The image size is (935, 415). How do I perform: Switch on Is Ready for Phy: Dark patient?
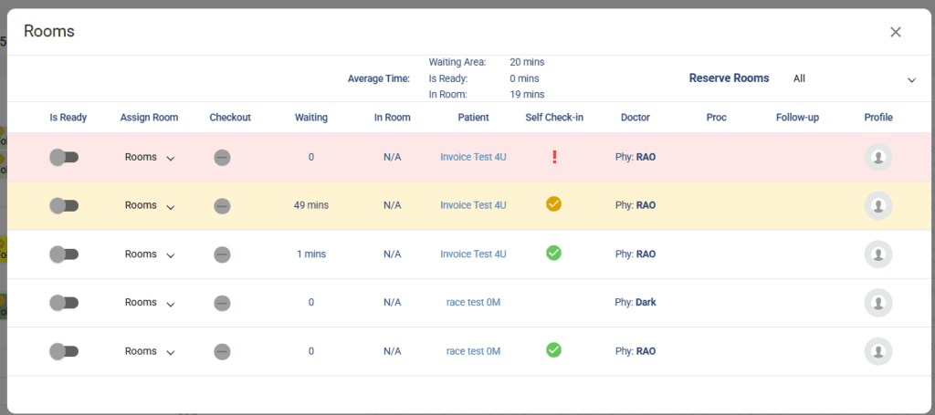[64, 302]
